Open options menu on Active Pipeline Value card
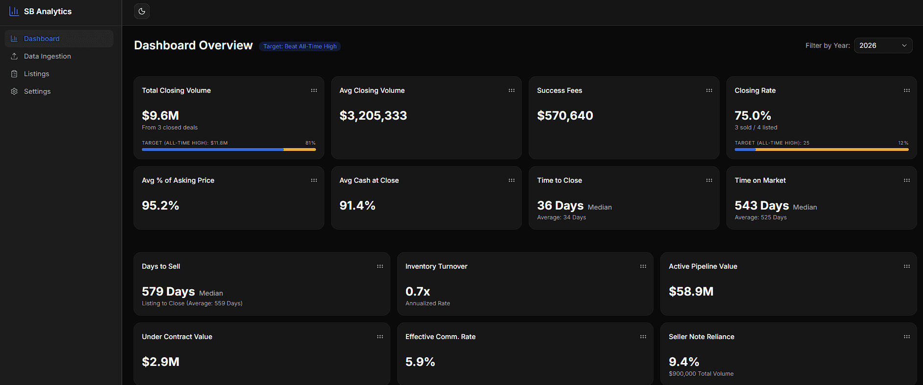 point(907,266)
